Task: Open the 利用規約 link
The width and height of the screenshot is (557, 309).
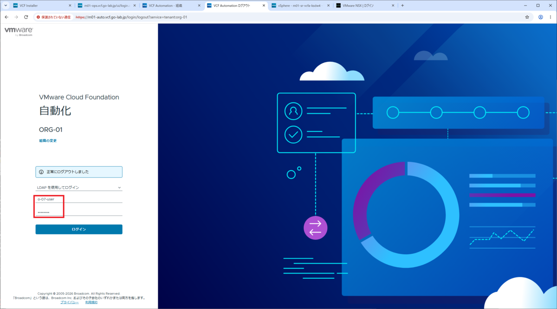Action: (91, 302)
